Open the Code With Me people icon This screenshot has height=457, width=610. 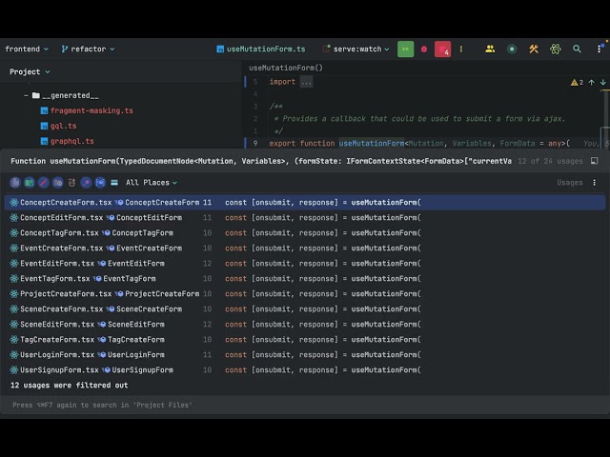pos(490,49)
